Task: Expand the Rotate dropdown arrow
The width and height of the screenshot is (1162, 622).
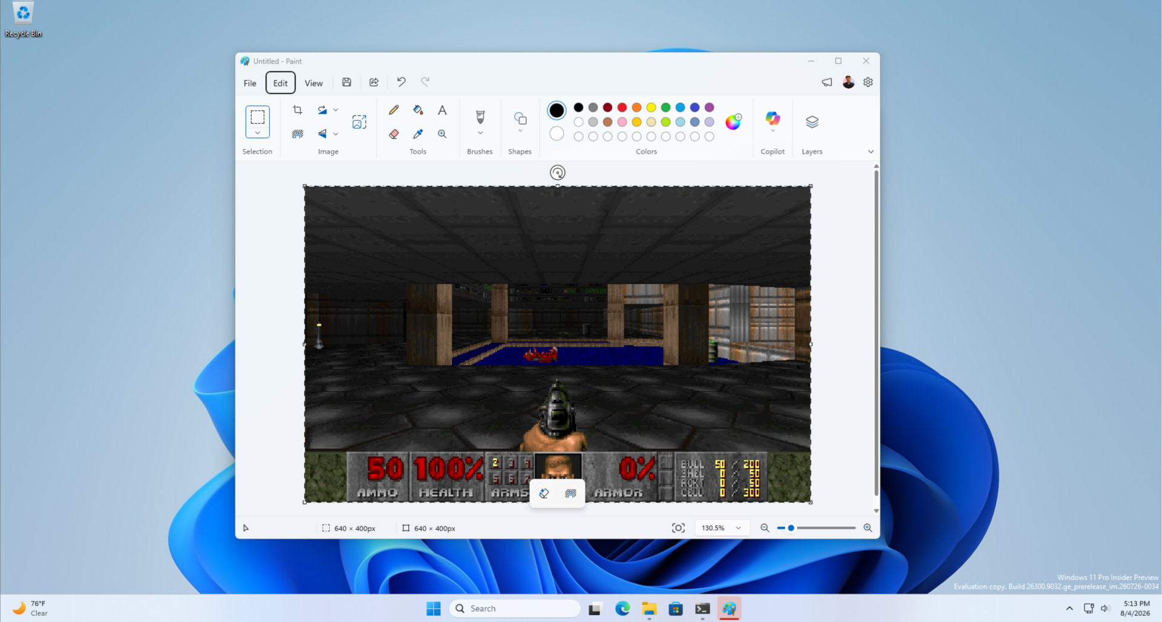Action: click(x=336, y=110)
